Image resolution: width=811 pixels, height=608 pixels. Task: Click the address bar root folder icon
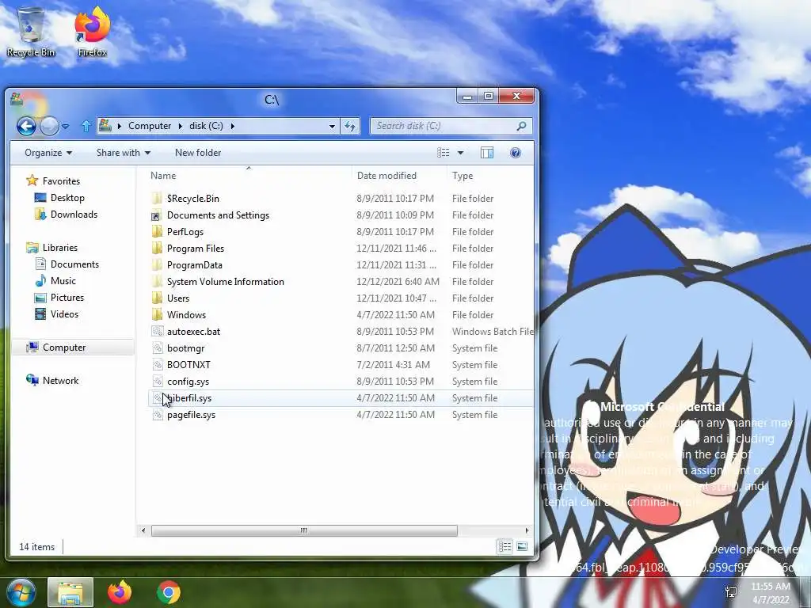pyautogui.click(x=105, y=126)
